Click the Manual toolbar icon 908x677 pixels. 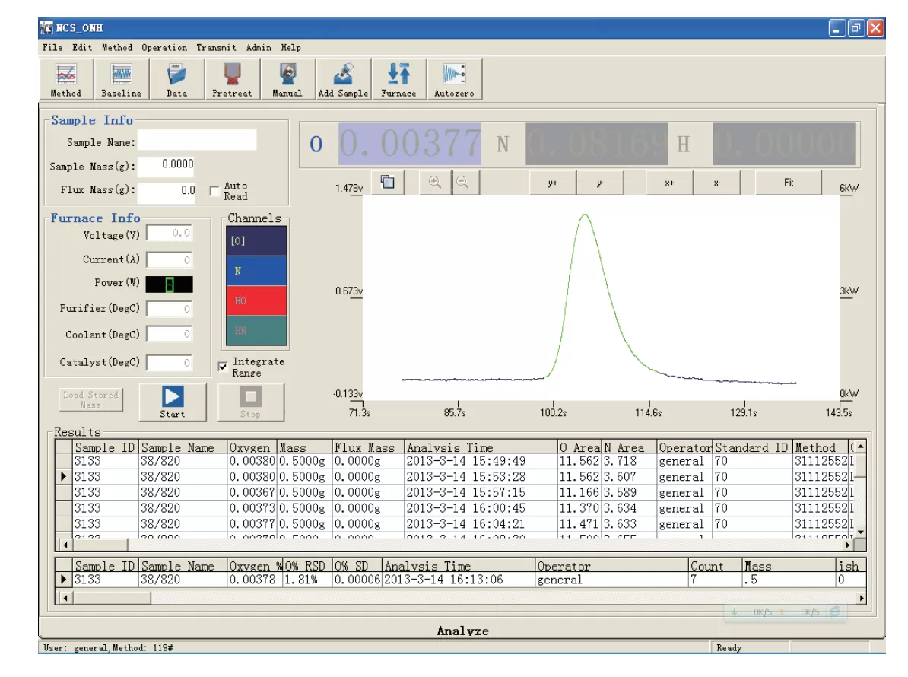(x=287, y=80)
